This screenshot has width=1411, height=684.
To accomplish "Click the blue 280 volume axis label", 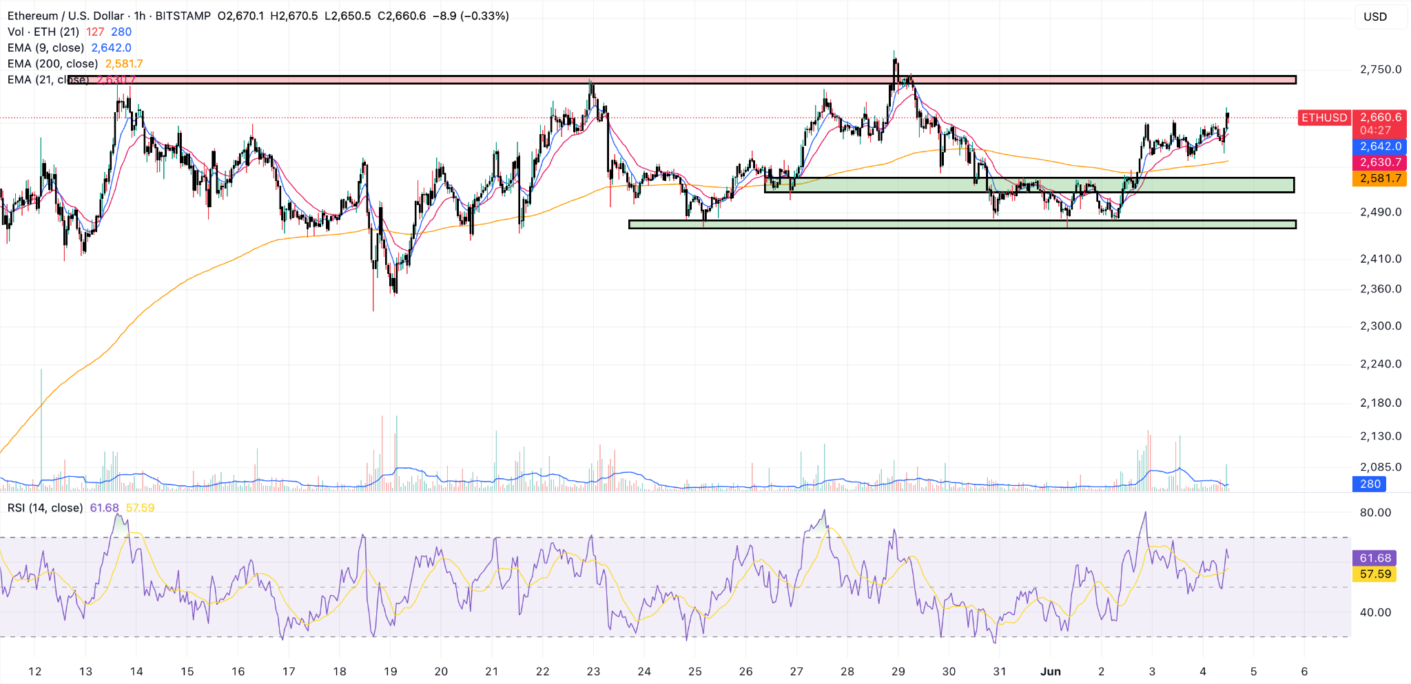I will tap(1370, 484).
